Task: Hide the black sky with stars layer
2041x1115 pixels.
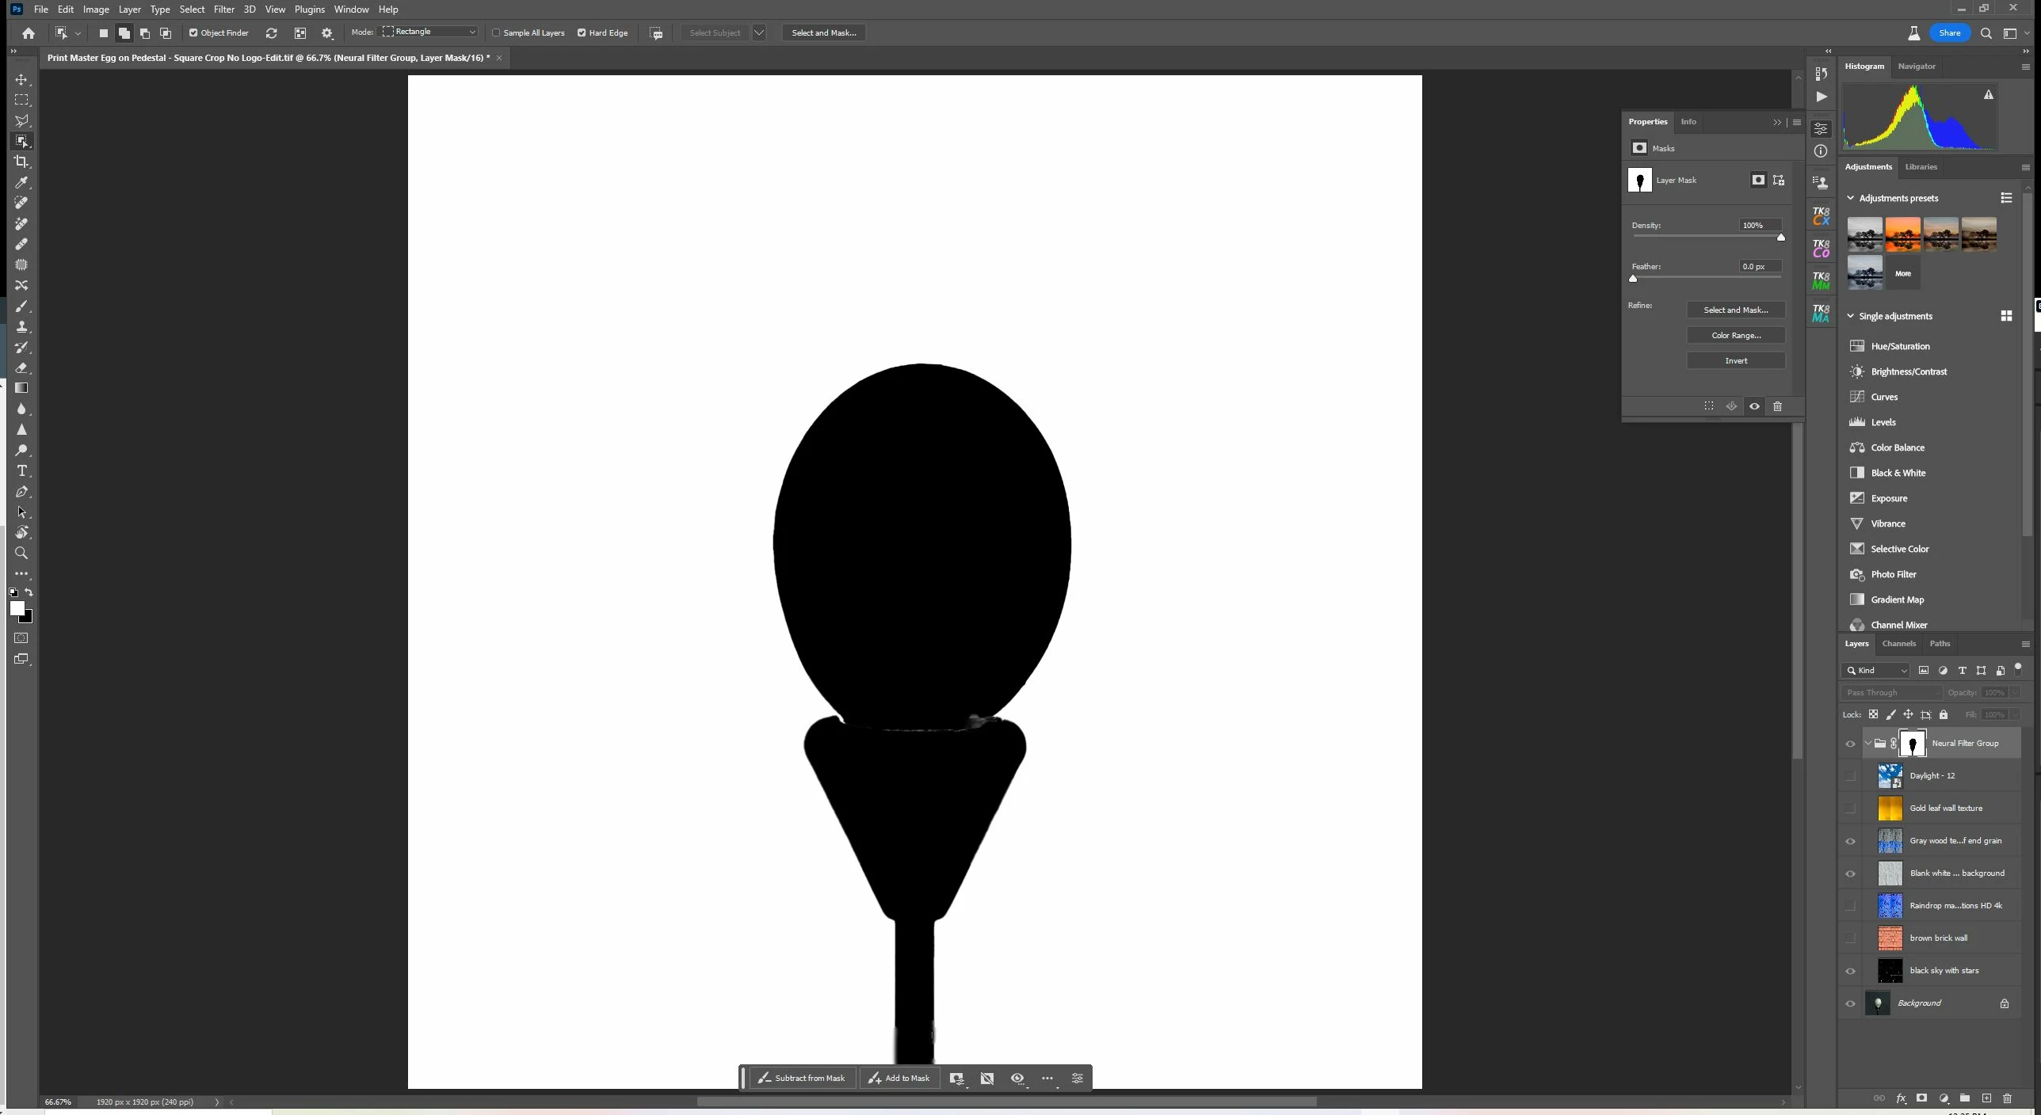Action: tap(1850, 971)
